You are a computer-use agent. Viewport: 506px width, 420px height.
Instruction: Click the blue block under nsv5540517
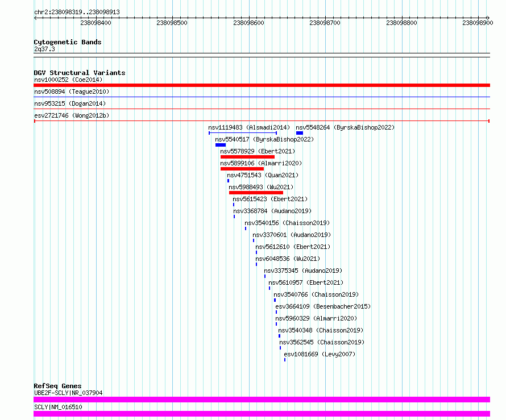pos(221,145)
